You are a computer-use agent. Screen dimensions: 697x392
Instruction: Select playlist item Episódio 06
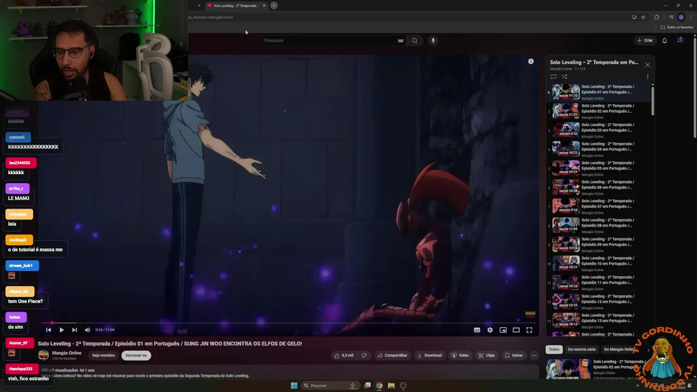click(x=599, y=187)
